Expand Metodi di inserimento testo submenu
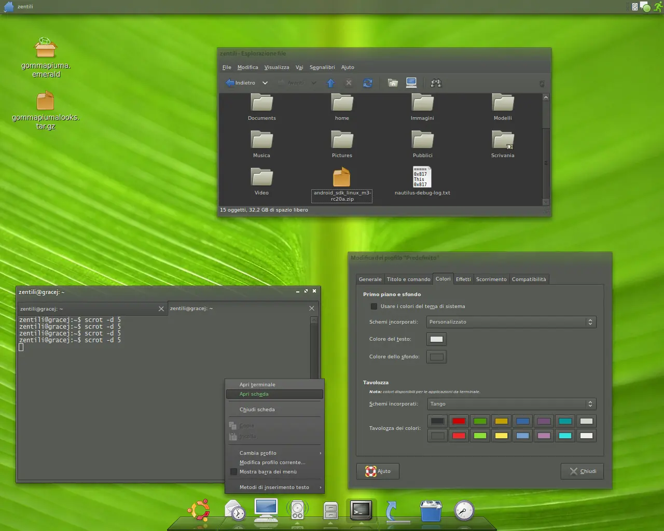The width and height of the screenshot is (664, 531). (x=275, y=487)
